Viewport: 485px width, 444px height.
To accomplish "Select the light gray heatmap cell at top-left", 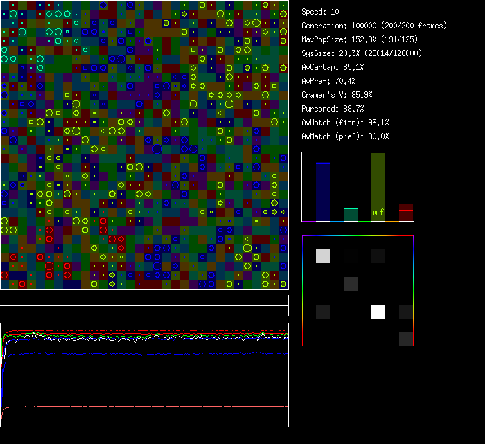I will point(323,256).
